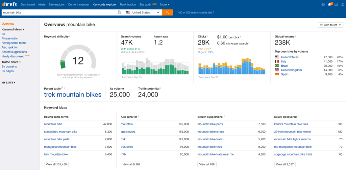346x170 pixels.
Task: Select Newly discovered in the sidebar
Action: (13, 56)
